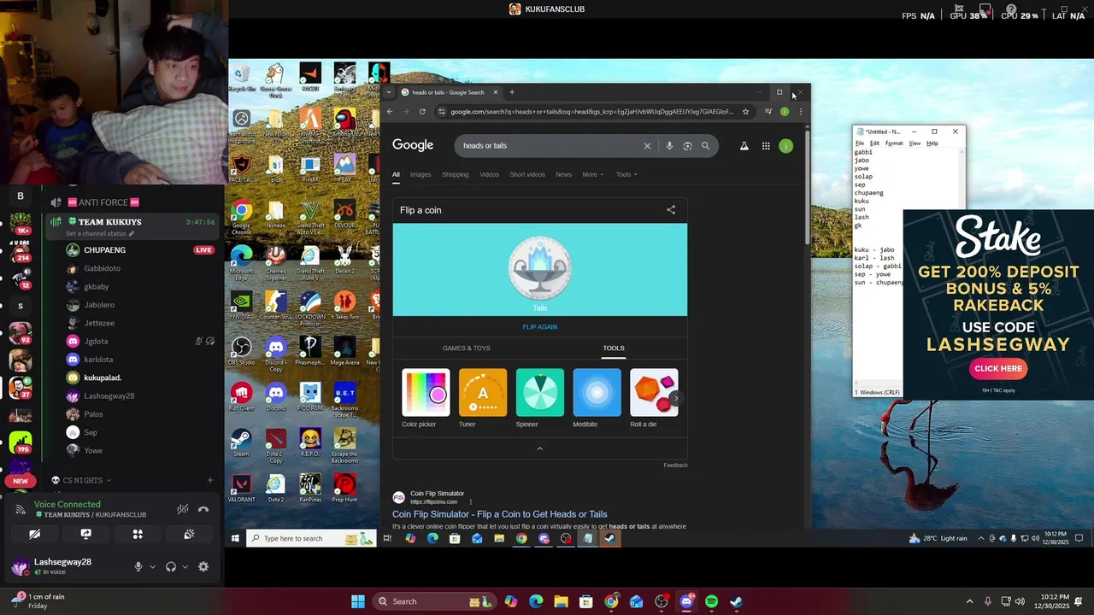Image resolution: width=1094 pixels, height=615 pixels.
Task: Expand the CS NIGHTS category
Action: (x=82, y=481)
